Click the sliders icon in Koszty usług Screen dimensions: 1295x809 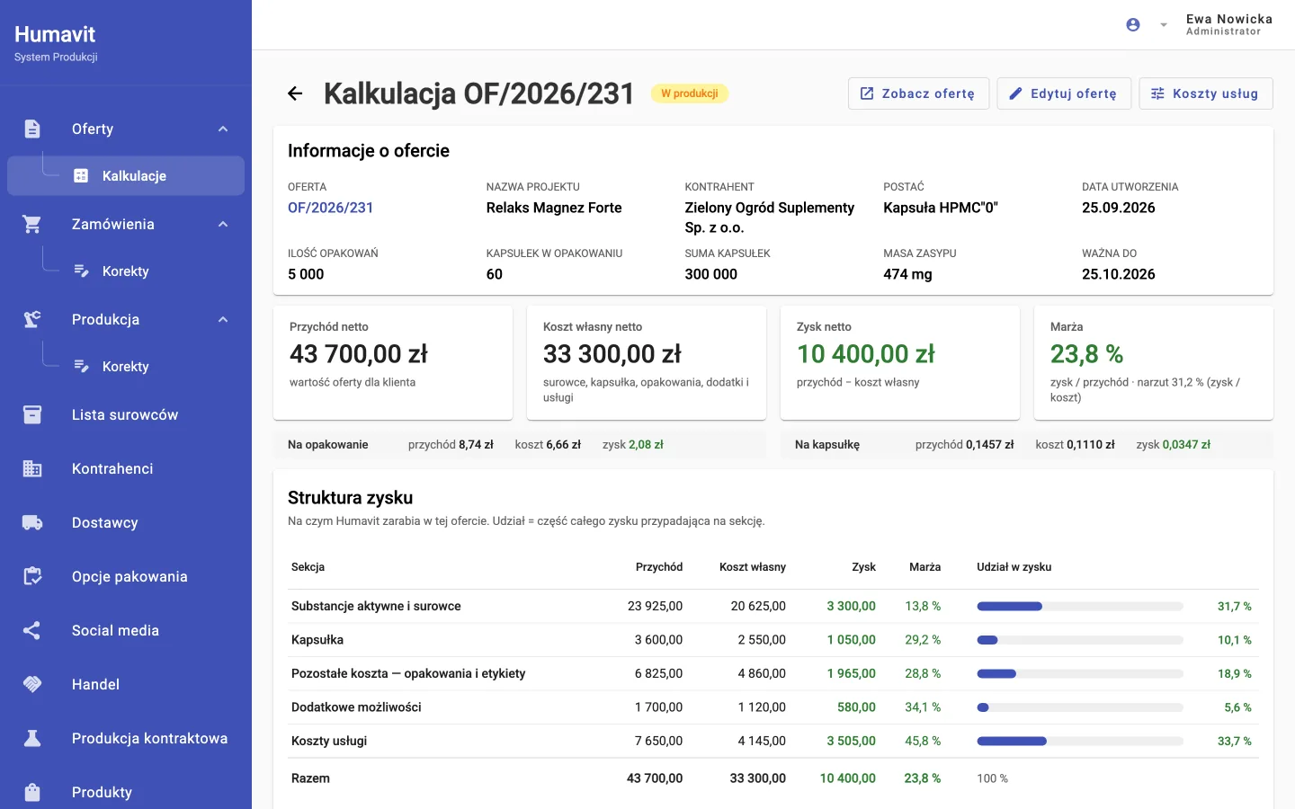click(1157, 93)
